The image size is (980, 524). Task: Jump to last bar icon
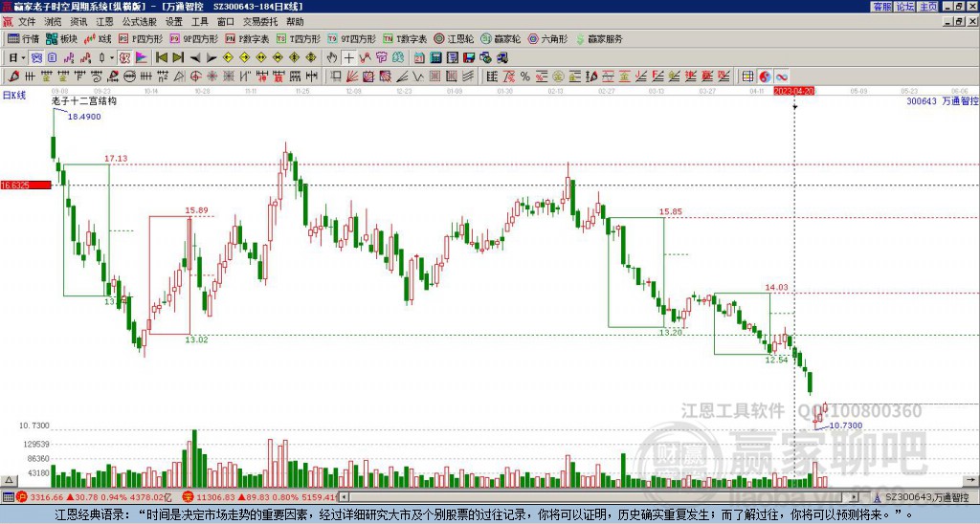coord(178,58)
